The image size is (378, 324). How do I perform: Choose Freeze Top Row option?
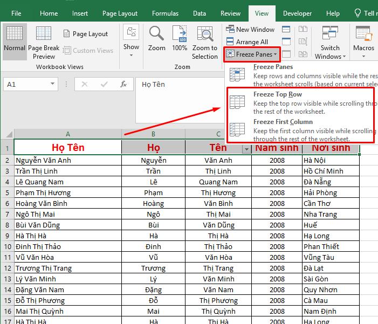(278, 94)
